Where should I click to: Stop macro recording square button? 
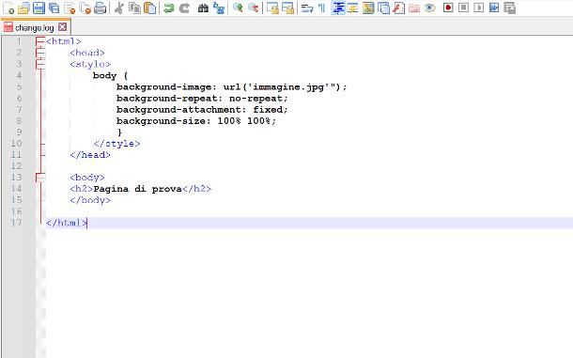tap(463, 8)
